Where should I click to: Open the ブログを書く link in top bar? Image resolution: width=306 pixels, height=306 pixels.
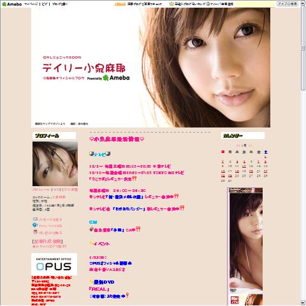click(59, 4)
